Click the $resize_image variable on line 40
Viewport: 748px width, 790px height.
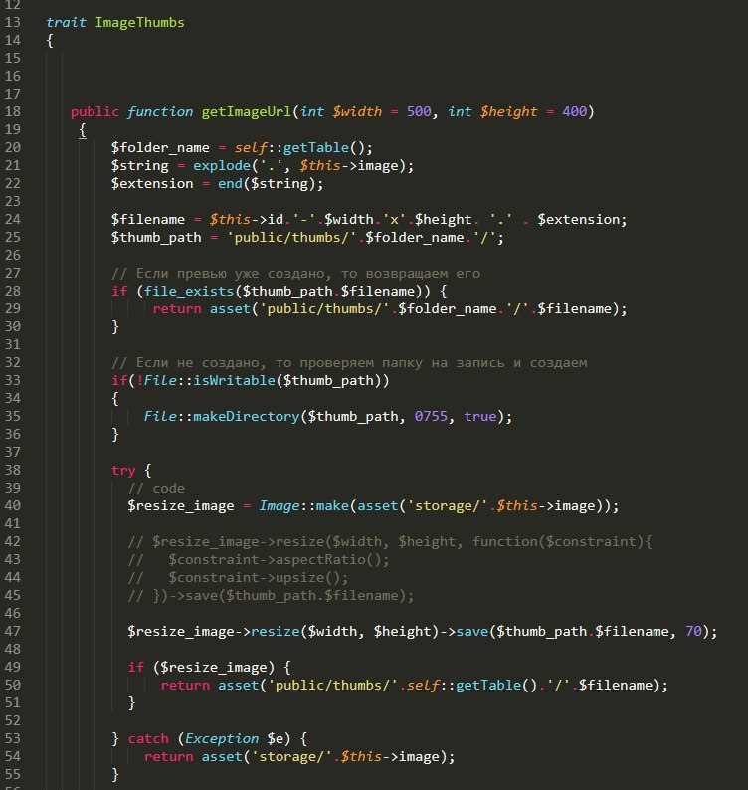pyautogui.click(x=181, y=506)
